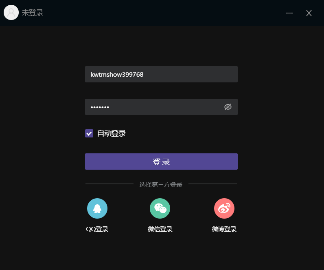This screenshot has height=270, width=324.
Task: Minimize the login window
Action: coord(289,13)
